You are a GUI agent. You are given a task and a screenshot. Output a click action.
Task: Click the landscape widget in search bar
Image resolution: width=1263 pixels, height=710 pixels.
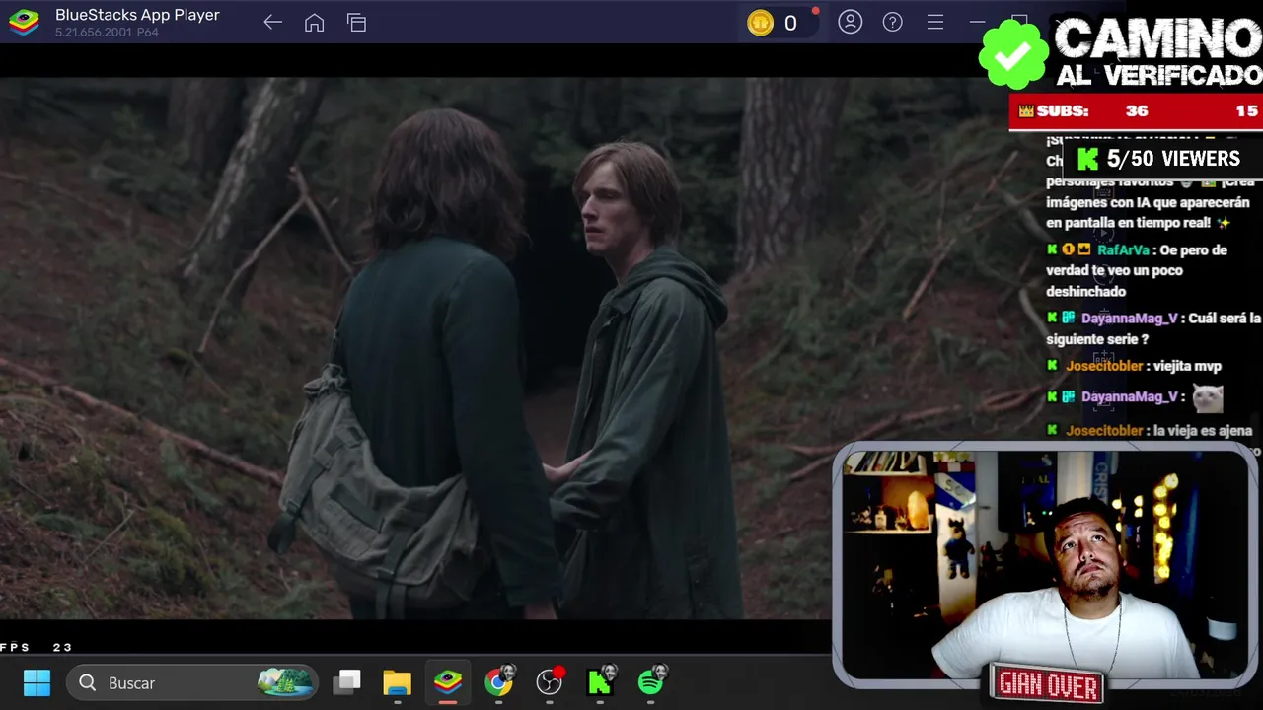pyautogui.click(x=285, y=682)
